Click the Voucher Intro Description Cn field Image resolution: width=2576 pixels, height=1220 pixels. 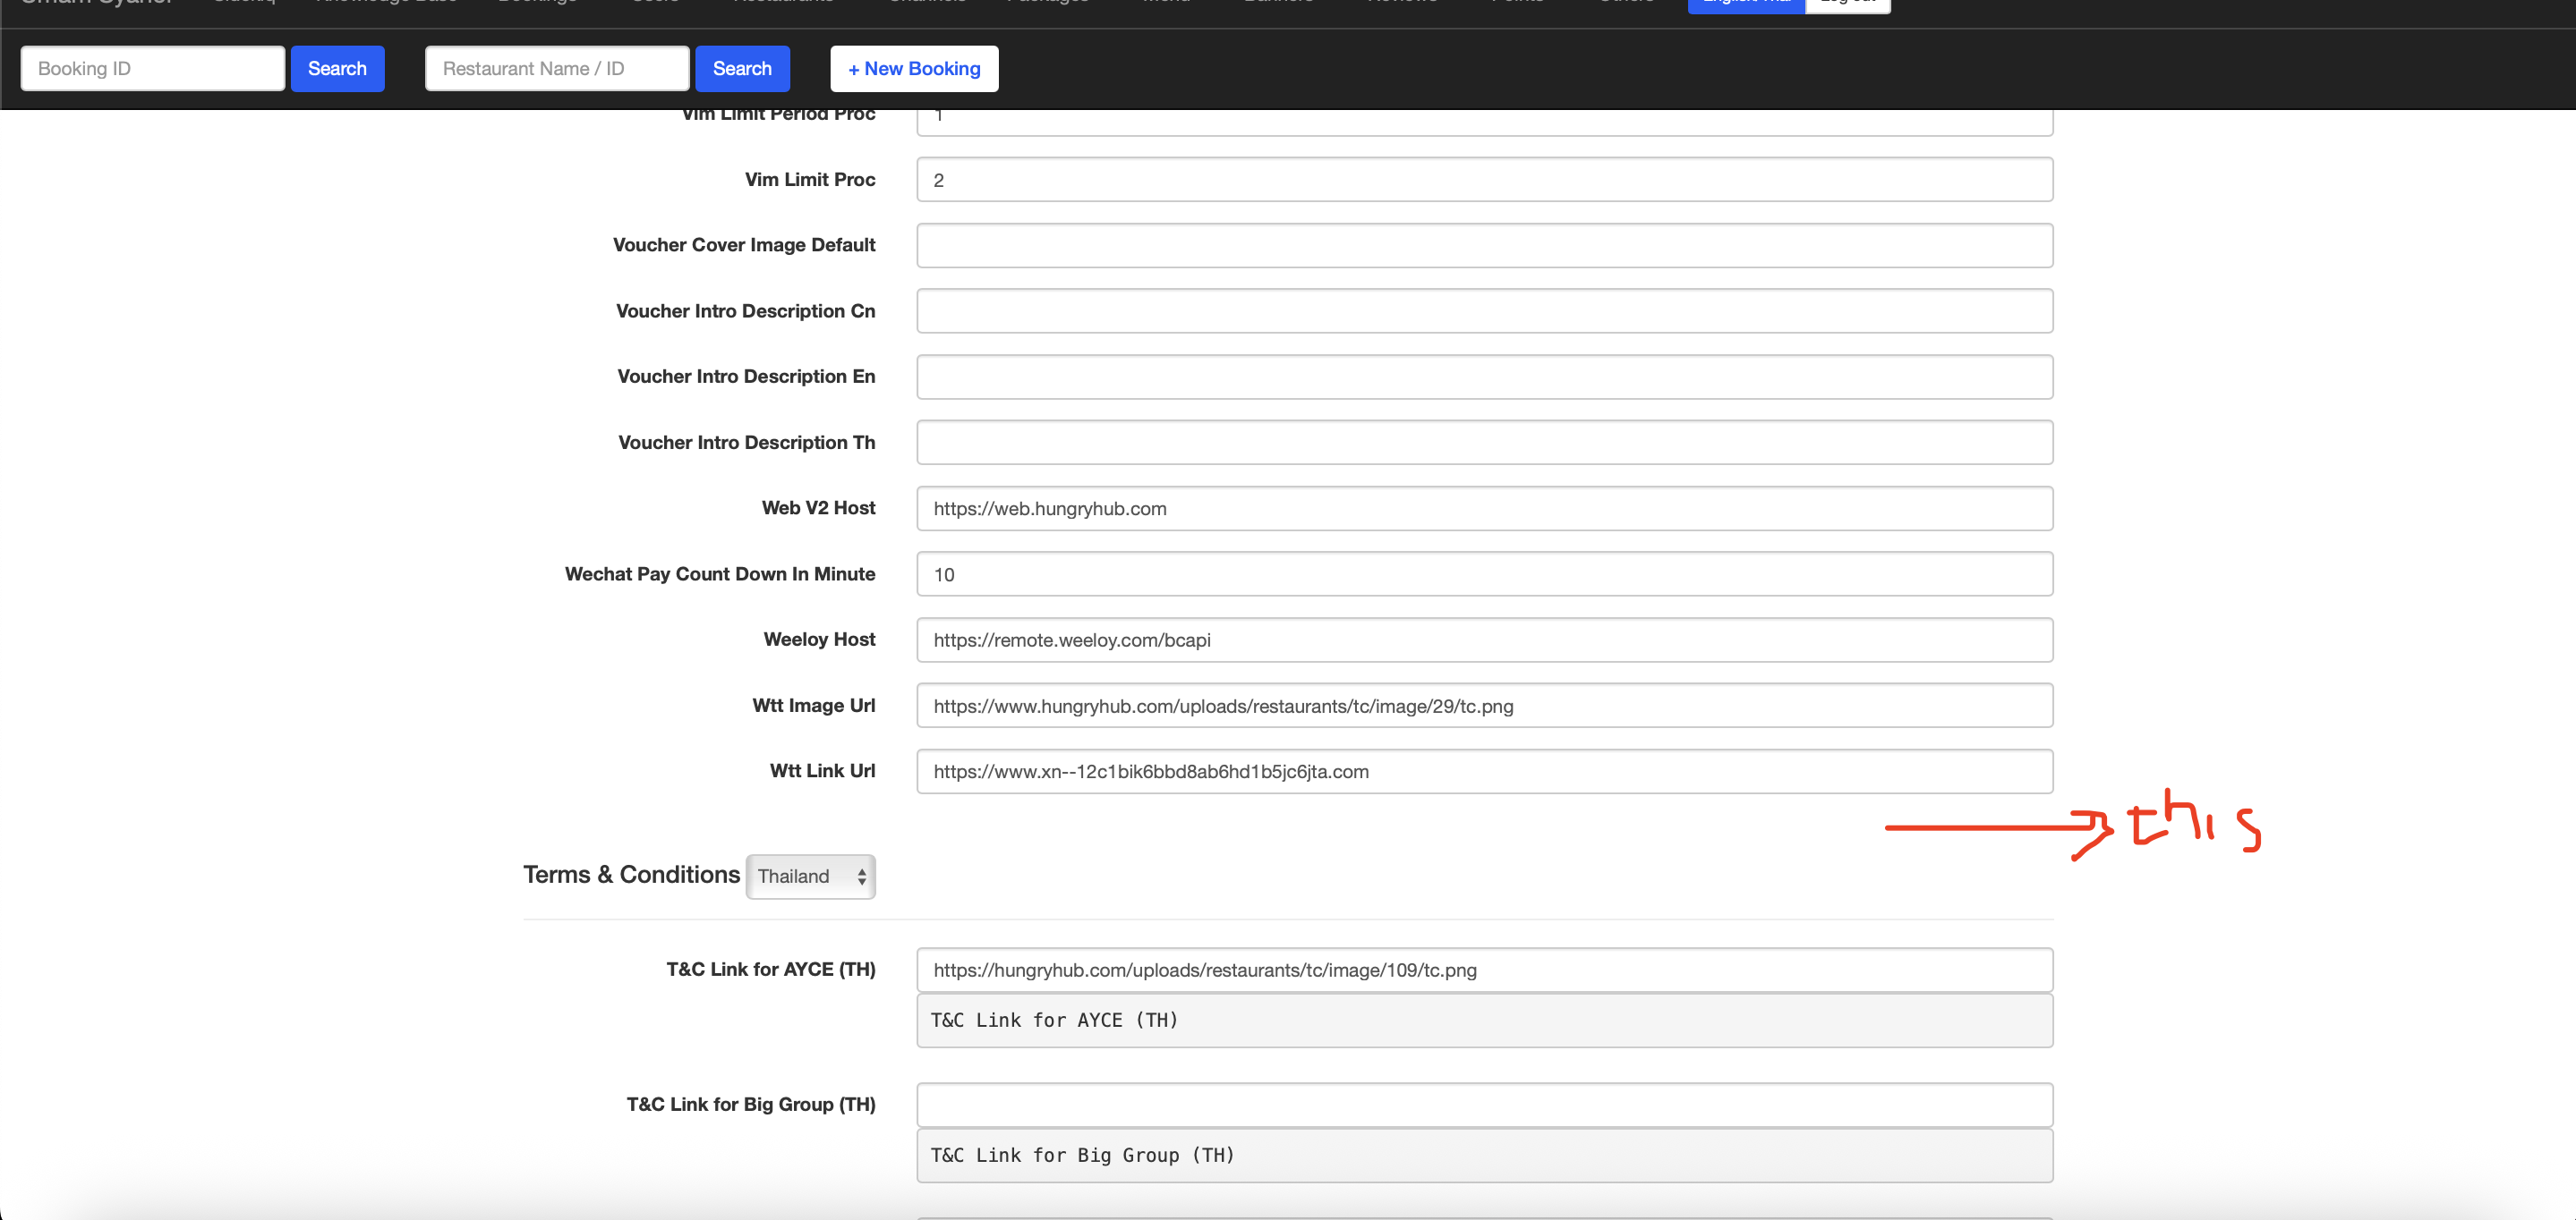1484,310
